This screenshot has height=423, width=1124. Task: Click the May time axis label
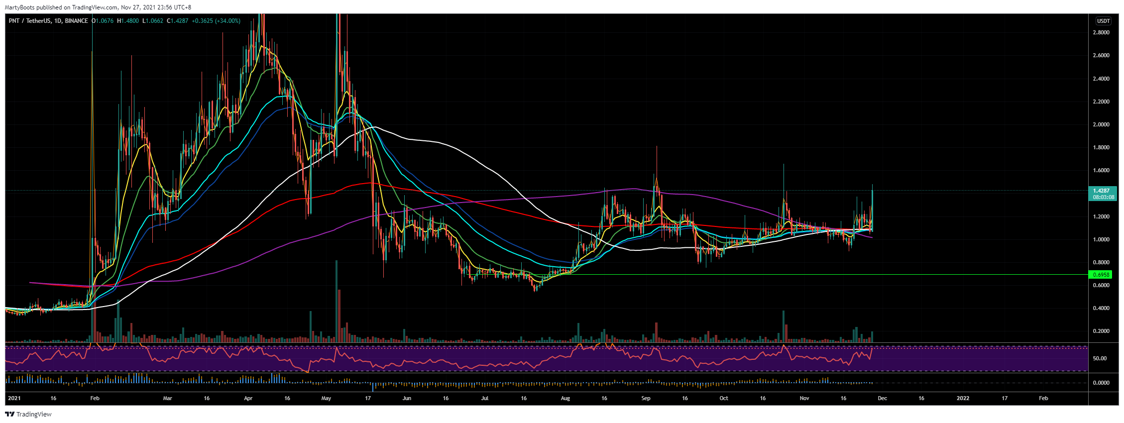tap(326, 398)
